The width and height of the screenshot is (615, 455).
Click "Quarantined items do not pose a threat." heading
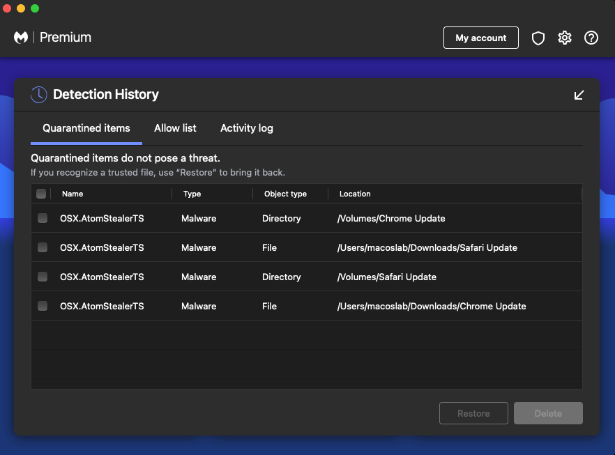(x=126, y=158)
